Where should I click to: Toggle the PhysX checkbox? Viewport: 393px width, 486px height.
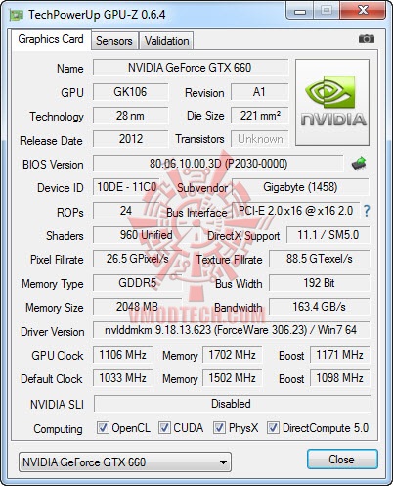(x=219, y=427)
